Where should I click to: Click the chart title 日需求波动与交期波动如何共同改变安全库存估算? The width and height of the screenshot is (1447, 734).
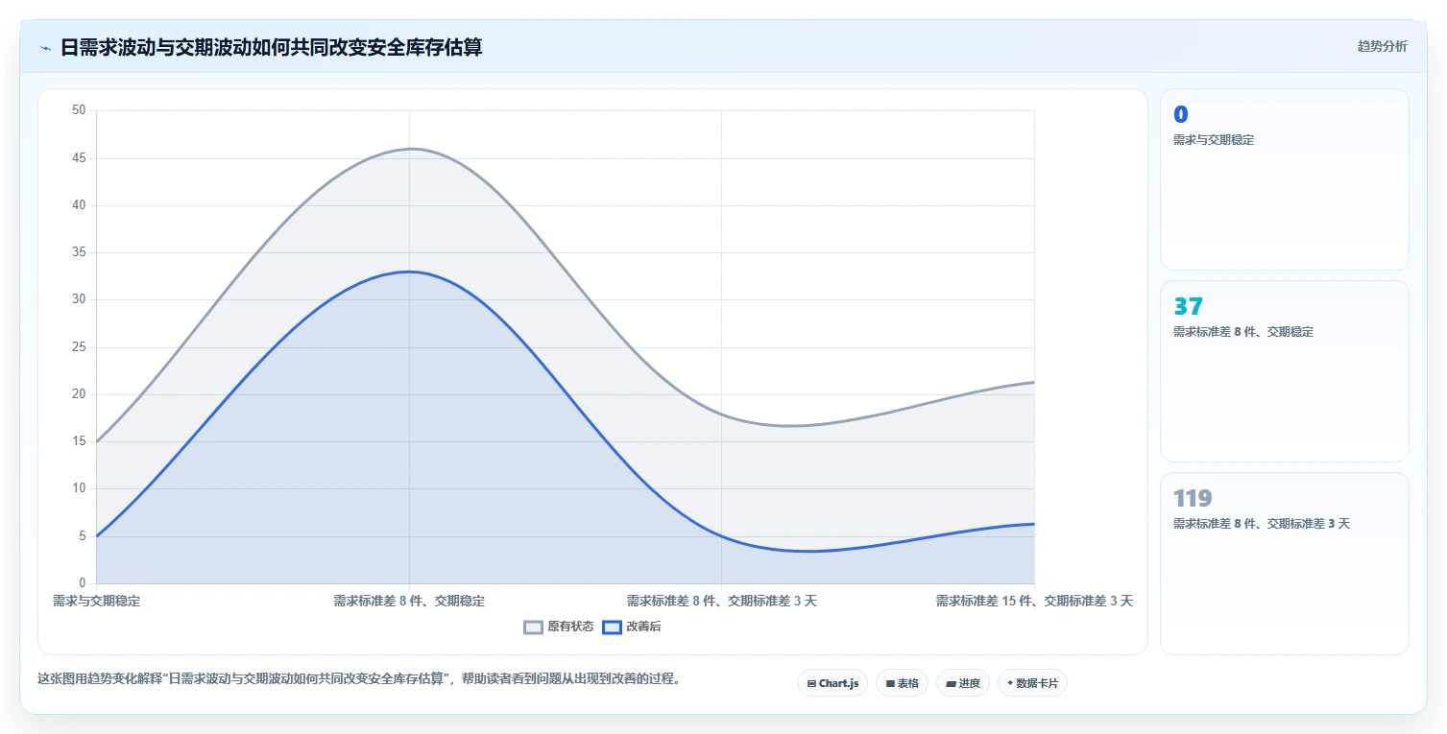click(272, 47)
